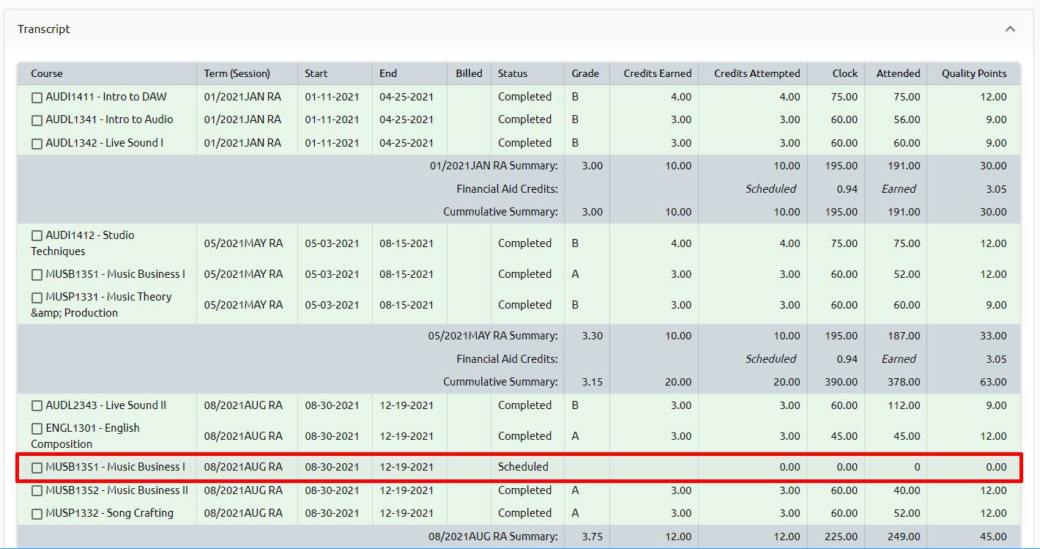The width and height of the screenshot is (1040, 549).
Task: Click the Transcript panel title
Action: click(x=44, y=29)
